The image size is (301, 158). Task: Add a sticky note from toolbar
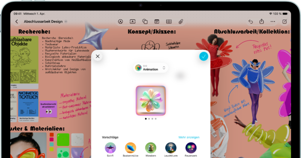(157, 22)
